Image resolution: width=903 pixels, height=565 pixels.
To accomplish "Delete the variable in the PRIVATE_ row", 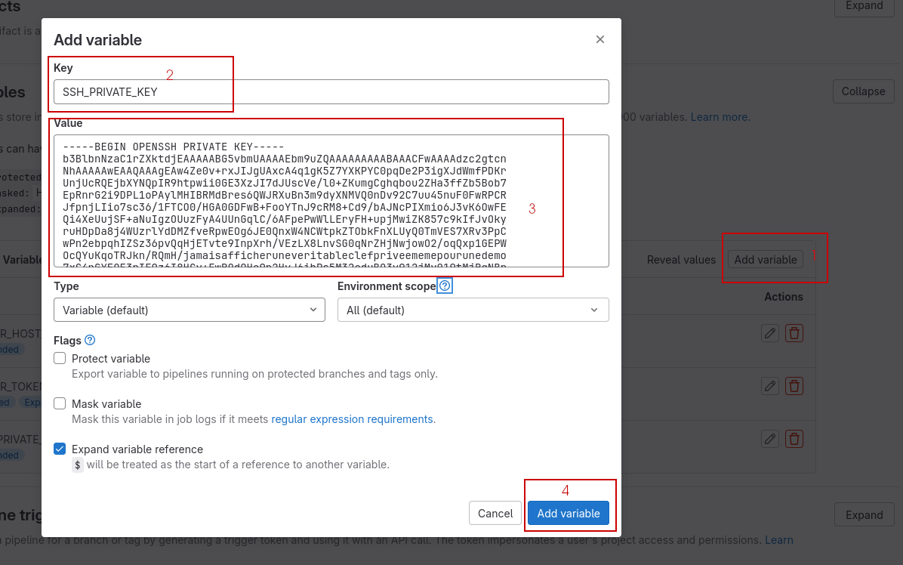I will 794,439.
